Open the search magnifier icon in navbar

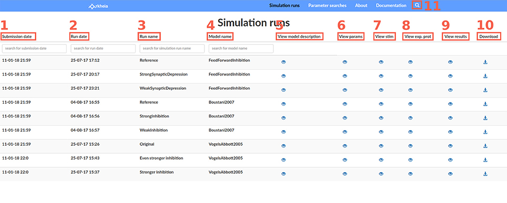click(x=417, y=5)
